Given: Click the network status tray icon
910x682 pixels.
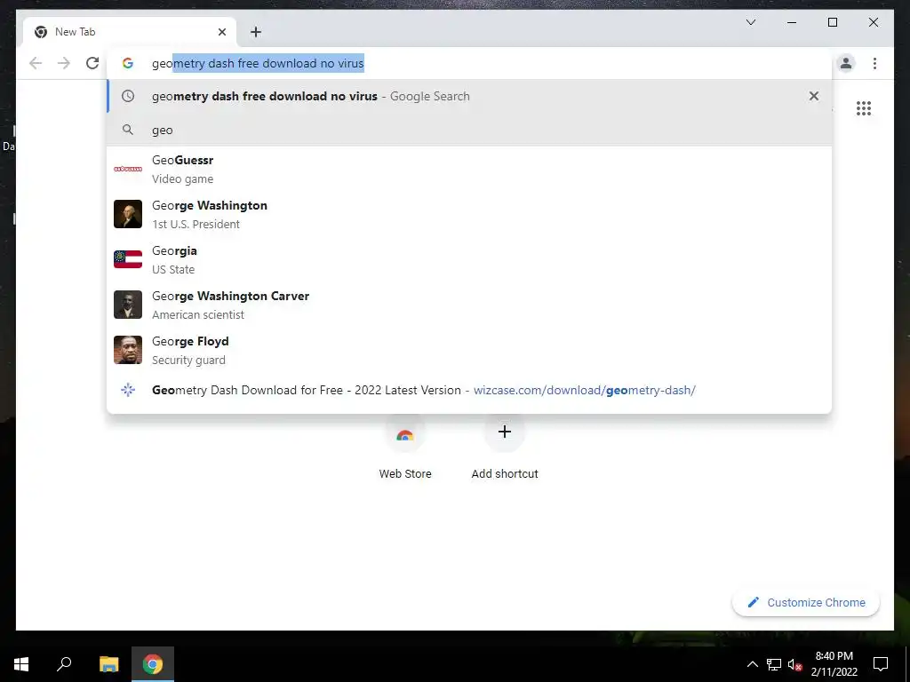Looking at the screenshot, I should click(x=774, y=664).
